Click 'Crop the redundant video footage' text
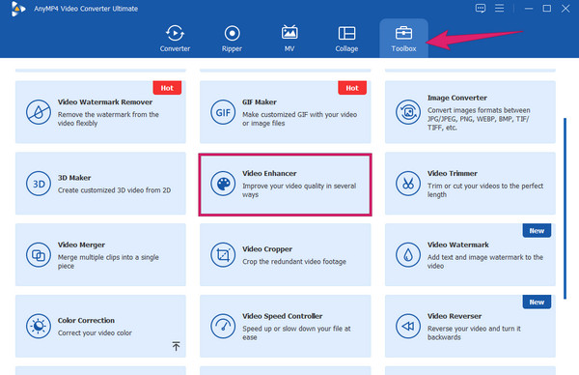The height and width of the screenshot is (375, 579). (294, 262)
